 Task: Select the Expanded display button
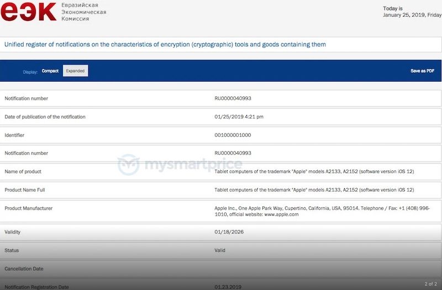pos(76,71)
